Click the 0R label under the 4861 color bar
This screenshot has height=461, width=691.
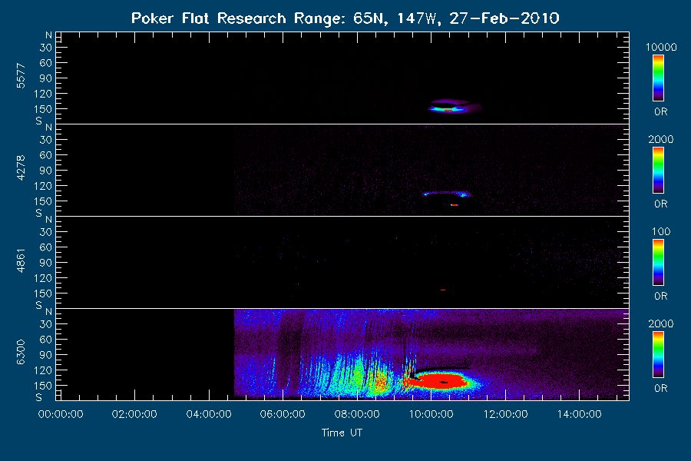click(x=660, y=297)
